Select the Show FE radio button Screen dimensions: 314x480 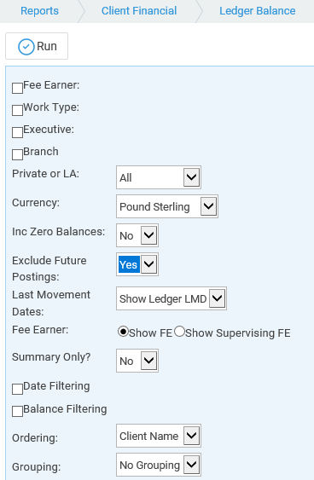point(123,332)
